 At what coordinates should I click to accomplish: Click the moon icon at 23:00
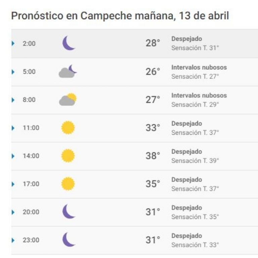point(69,239)
